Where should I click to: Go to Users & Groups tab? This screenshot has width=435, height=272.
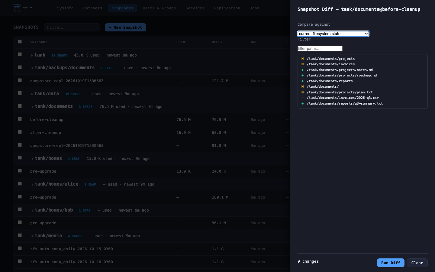159,8
